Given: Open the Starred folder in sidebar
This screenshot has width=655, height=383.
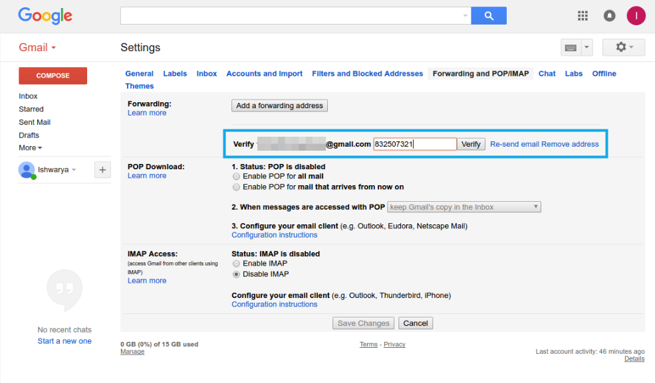Looking at the screenshot, I should [31, 109].
